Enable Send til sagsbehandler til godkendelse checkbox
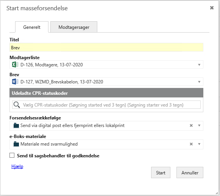Screen dimensions: 220x196 (x=12, y=155)
